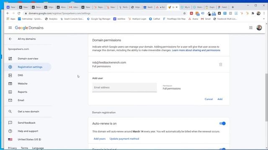Click the Reports chart icon
This screenshot has width=268, height=150.
(x=10, y=92)
